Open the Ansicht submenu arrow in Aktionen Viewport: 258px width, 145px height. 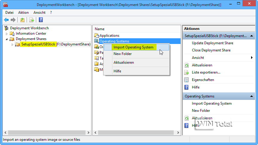click(252, 58)
